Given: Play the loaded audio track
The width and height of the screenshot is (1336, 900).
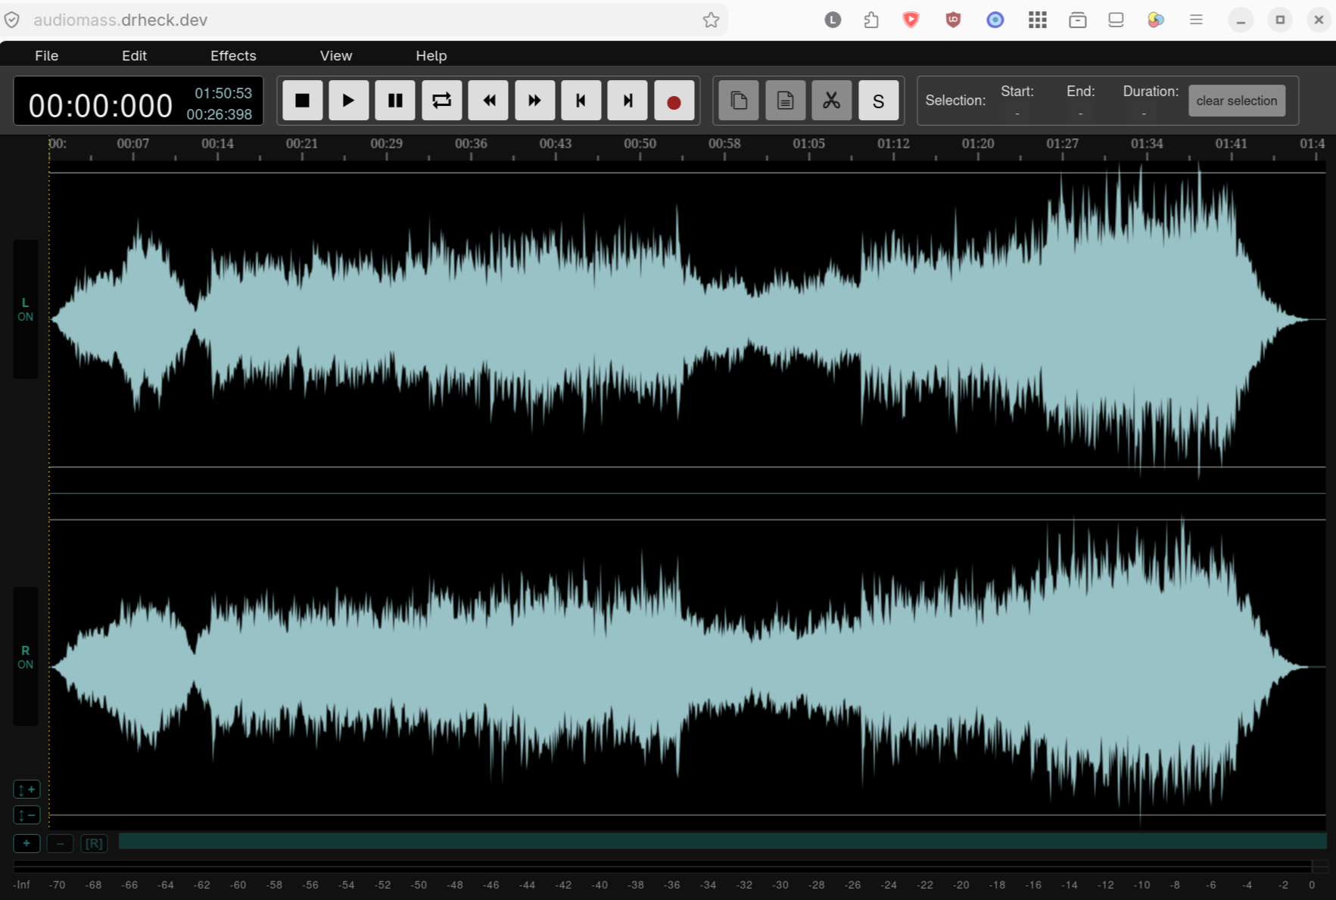Looking at the screenshot, I should [348, 100].
